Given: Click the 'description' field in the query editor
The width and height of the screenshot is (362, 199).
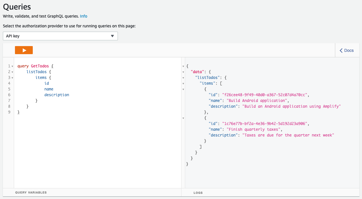Looking at the screenshot, I should (57, 95).
